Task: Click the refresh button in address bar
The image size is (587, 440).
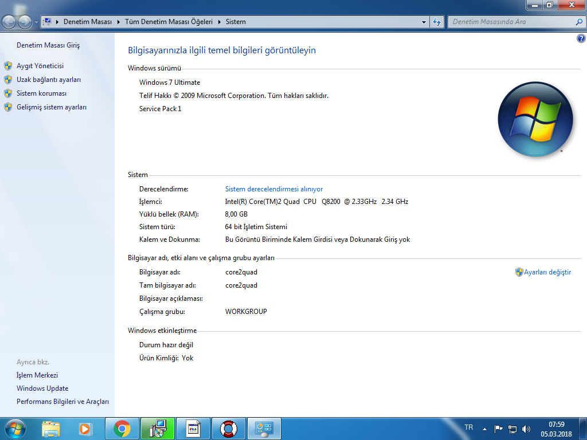Action: click(437, 22)
